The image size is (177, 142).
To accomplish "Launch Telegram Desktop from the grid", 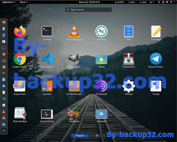I will pos(156,59).
